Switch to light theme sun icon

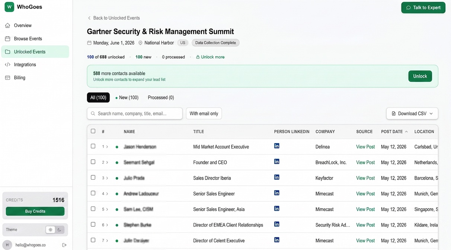(51, 230)
